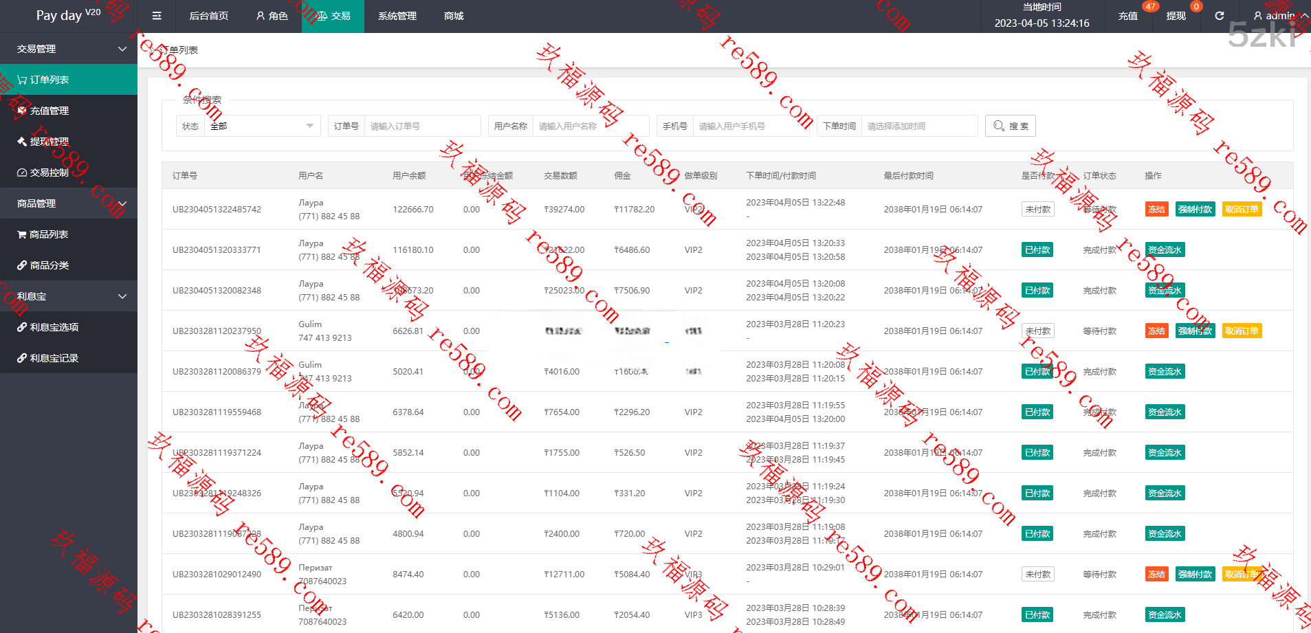The height and width of the screenshot is (633, 1311).
Task: Open 交易控制 in the sidebar
Action: coord(49,173)
